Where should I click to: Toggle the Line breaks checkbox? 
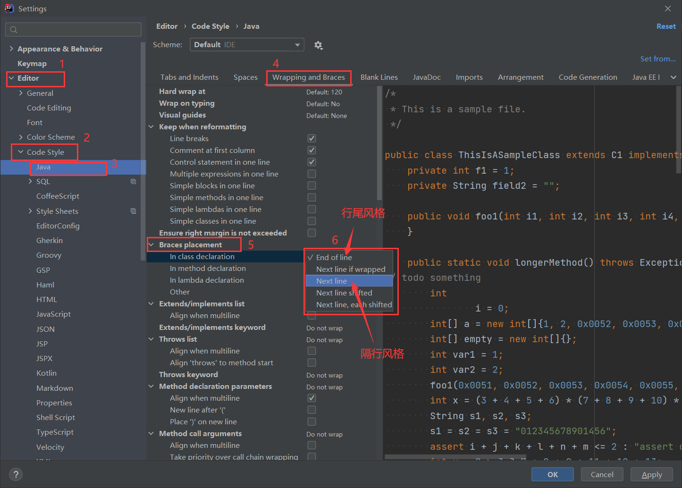(x=312, y=138)
